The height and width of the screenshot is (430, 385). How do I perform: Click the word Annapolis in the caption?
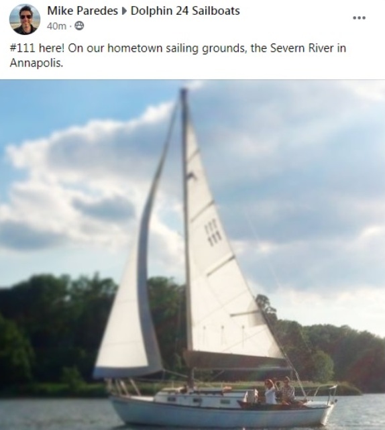pos(36,63)
